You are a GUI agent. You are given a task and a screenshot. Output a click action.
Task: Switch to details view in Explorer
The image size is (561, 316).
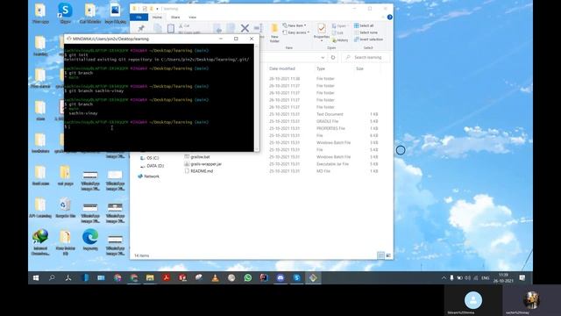tap(380, 255)
